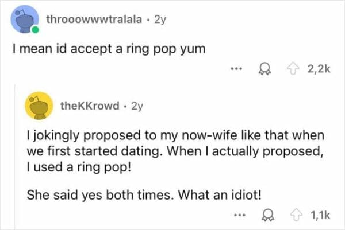
Task: Open more options for throoowwwtralala's comment
Action: pos(236,69)
